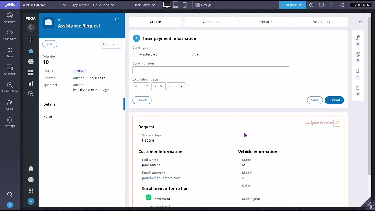Viewport: 375px width, 211px height.
Task: Switch to the Pulse tab
Action: [81, 116]
